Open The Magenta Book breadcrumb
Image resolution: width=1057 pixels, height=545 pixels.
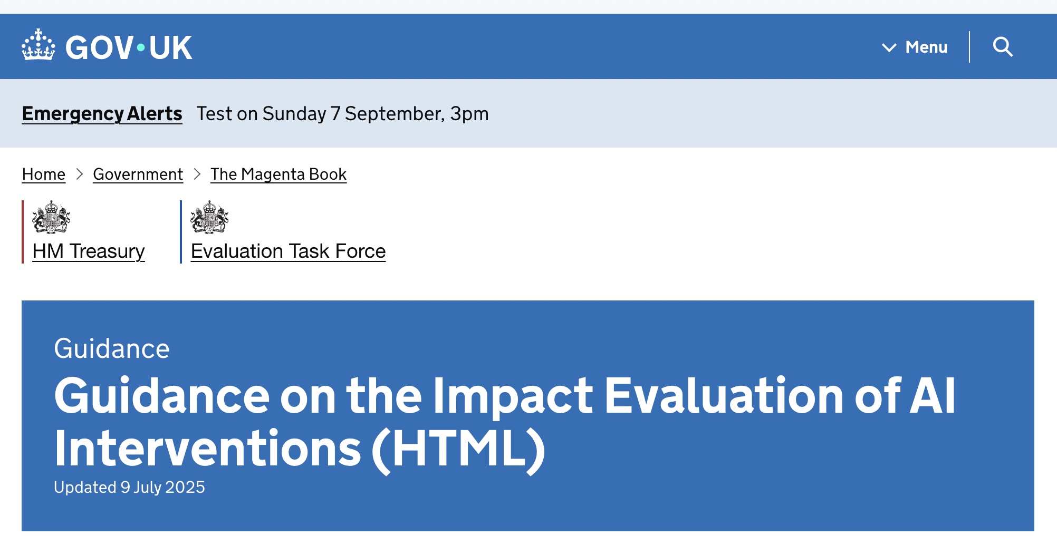(x=278, y=174)
